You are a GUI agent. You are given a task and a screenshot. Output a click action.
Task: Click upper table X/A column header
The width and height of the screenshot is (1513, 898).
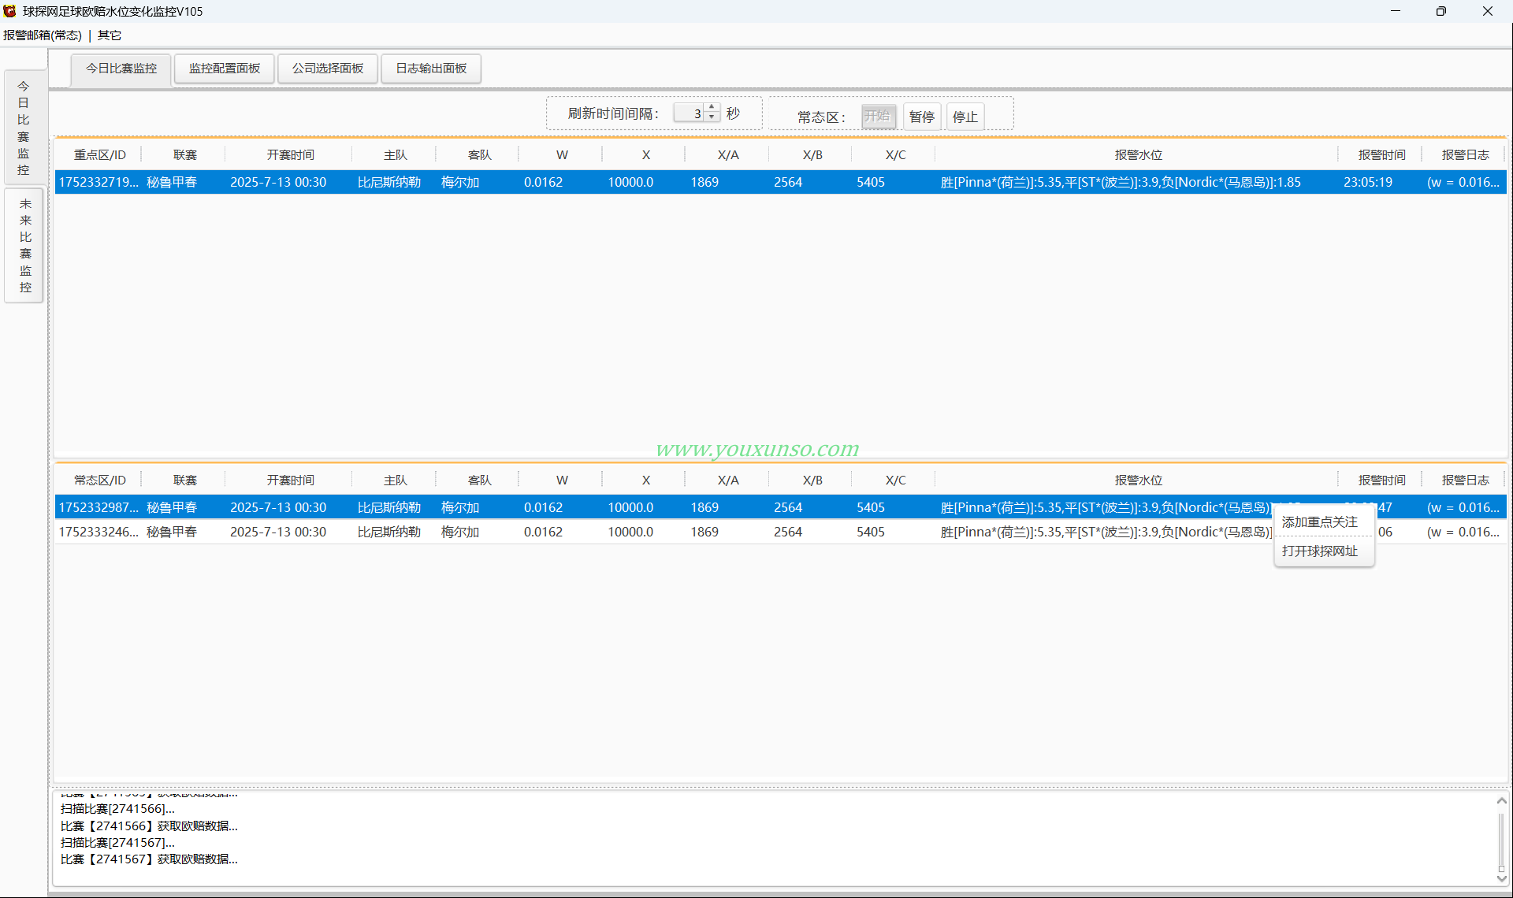pos(728,155)
